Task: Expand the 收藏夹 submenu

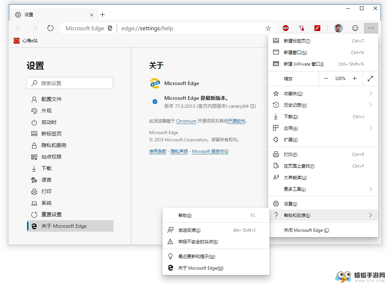Action: 323,94
